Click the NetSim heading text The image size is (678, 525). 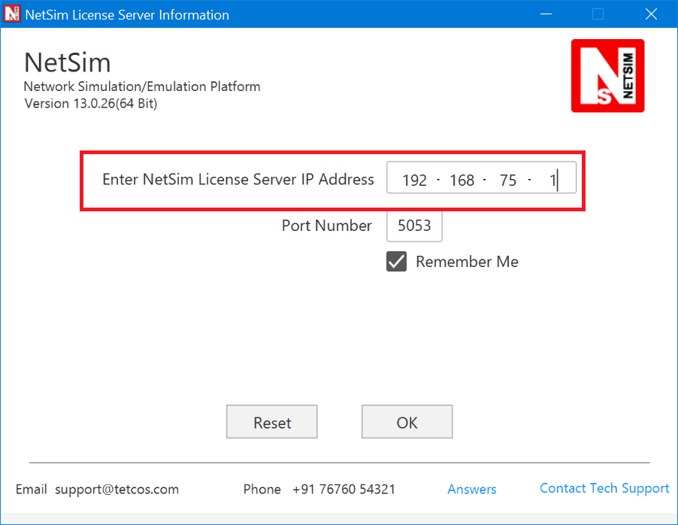(x=68, y=62)
